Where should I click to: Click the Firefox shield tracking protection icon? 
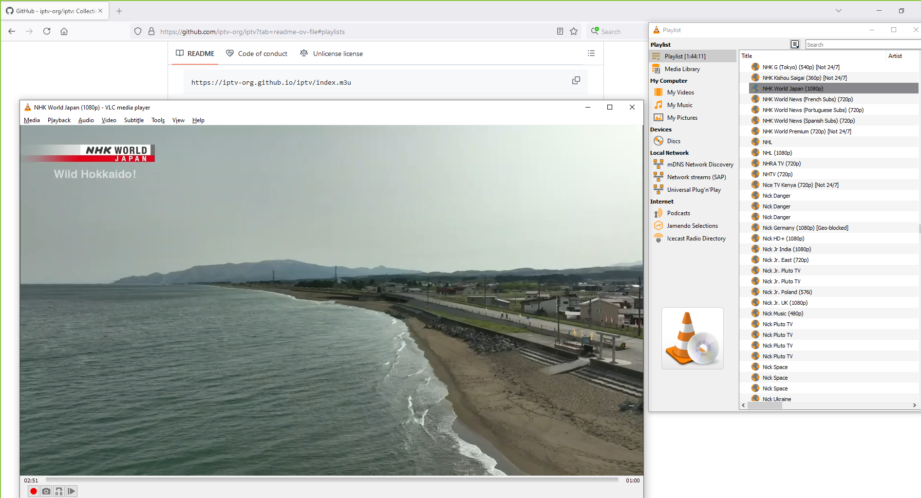(138, 32)
